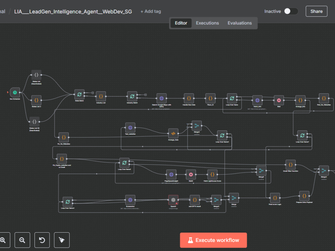Zoom out of the canvas
The width and height of the screenshot is (335, 251).
coord(22,240)
